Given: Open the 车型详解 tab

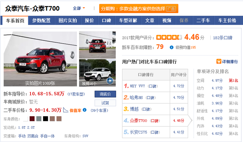Looking at the screenshot, I should tap(128, 20).
